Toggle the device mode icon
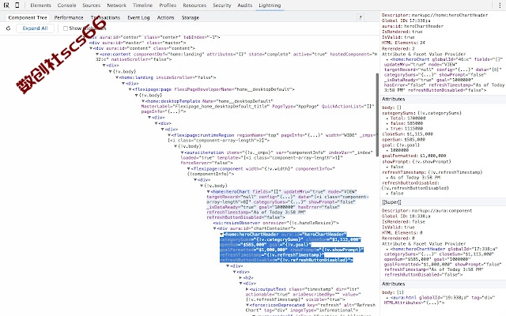 pos(17,6)
